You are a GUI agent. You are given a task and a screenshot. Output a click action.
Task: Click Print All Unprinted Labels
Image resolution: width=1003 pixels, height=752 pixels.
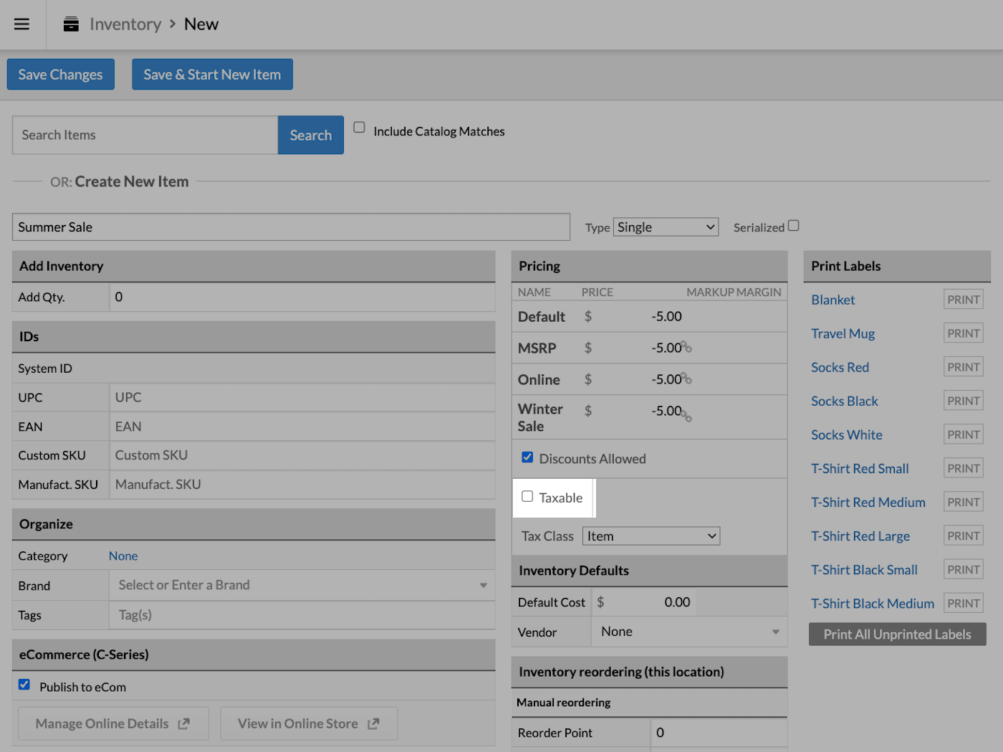(898, 634)
